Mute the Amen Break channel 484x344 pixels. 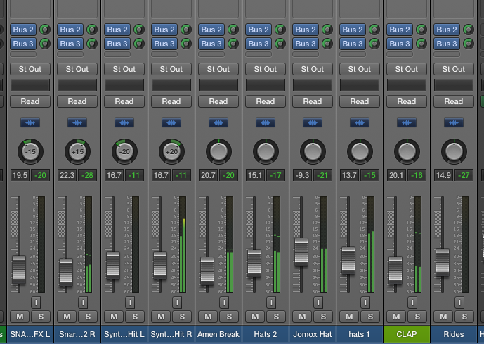[x=208, y=317]
